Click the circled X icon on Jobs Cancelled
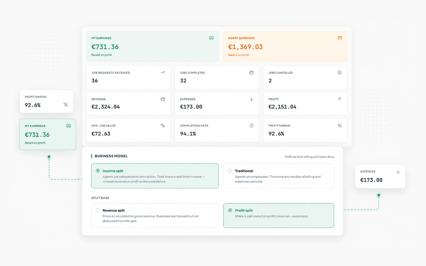This screenshot has height=266, width=426. (340, 72)
